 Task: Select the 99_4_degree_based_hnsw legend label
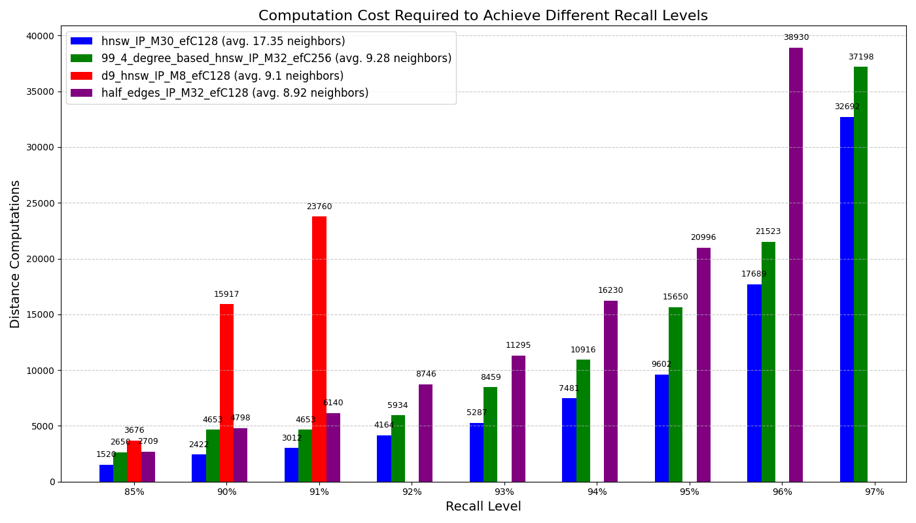coord(276,59)
